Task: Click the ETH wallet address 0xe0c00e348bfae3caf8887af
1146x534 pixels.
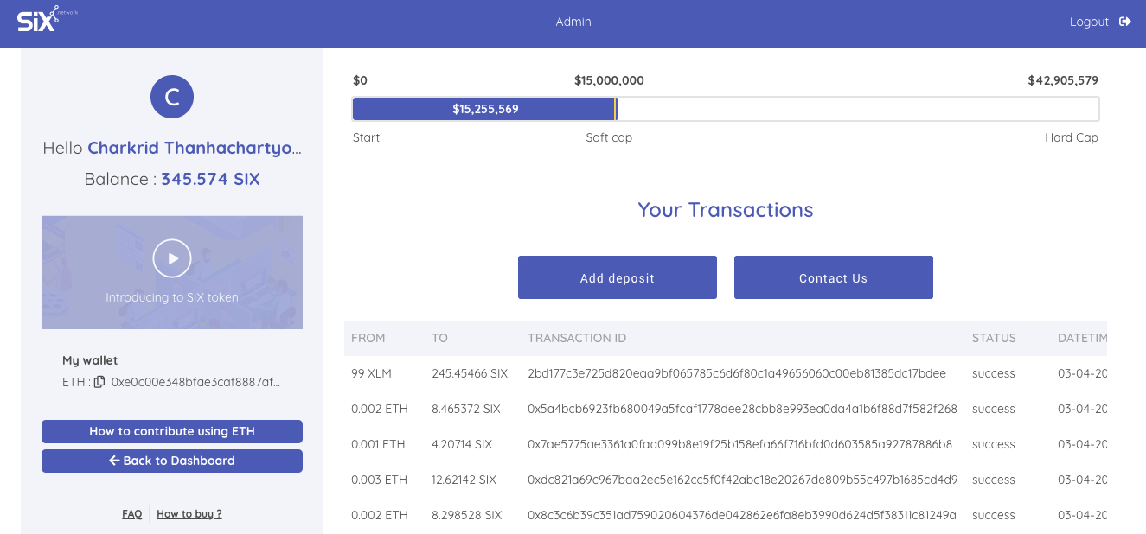Action: (x=196, y=382)
